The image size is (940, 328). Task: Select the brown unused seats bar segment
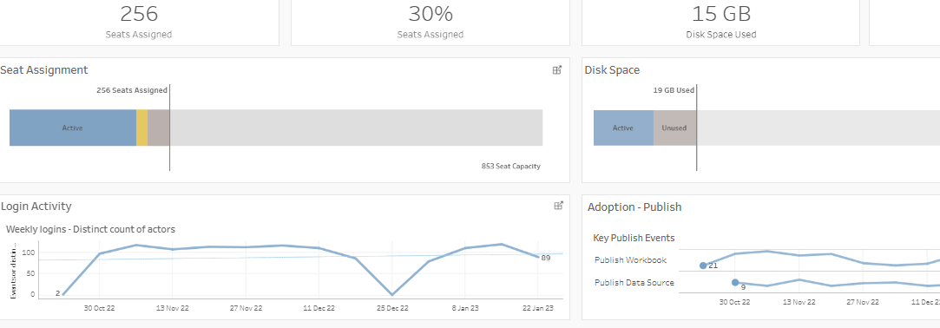point(159,128)
